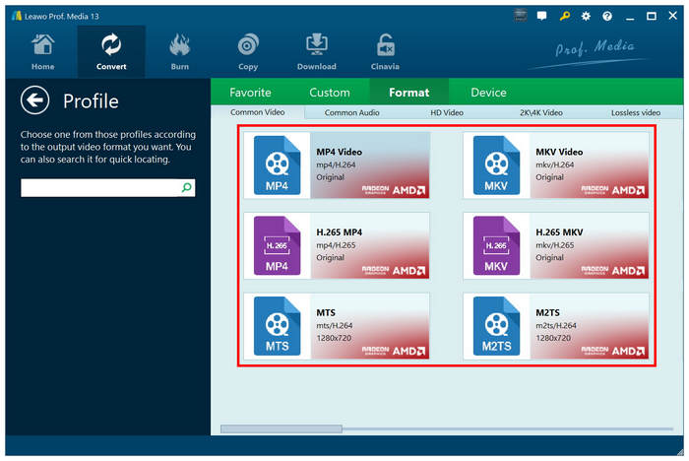
Task: Click the mkv/H.265 codec text
Action: tap(554, 245)
